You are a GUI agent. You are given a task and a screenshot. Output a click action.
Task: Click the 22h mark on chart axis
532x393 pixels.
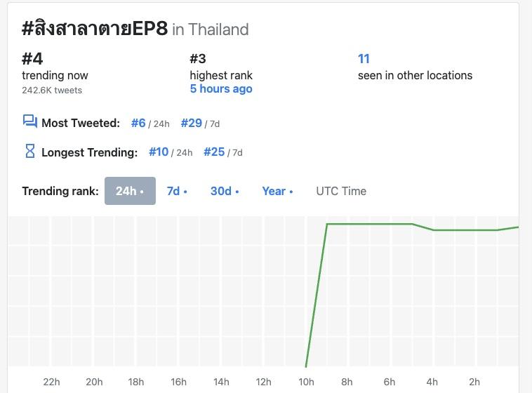tap(51, 382)
